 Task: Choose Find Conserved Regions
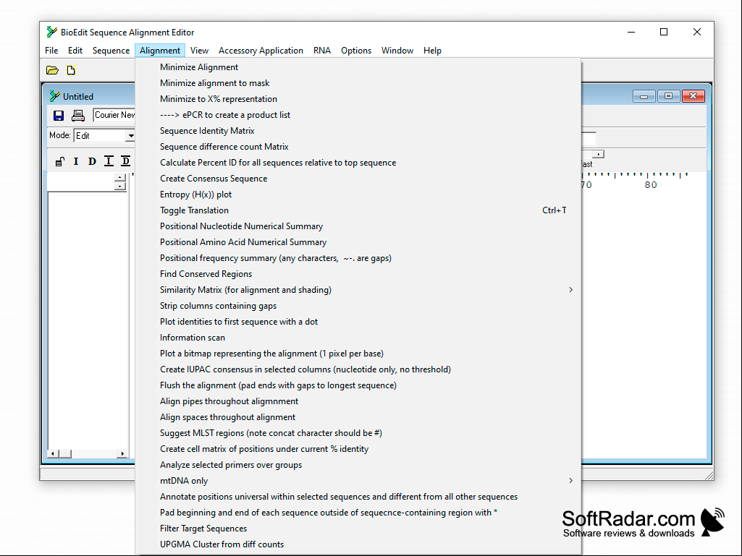tap(358, 274)
